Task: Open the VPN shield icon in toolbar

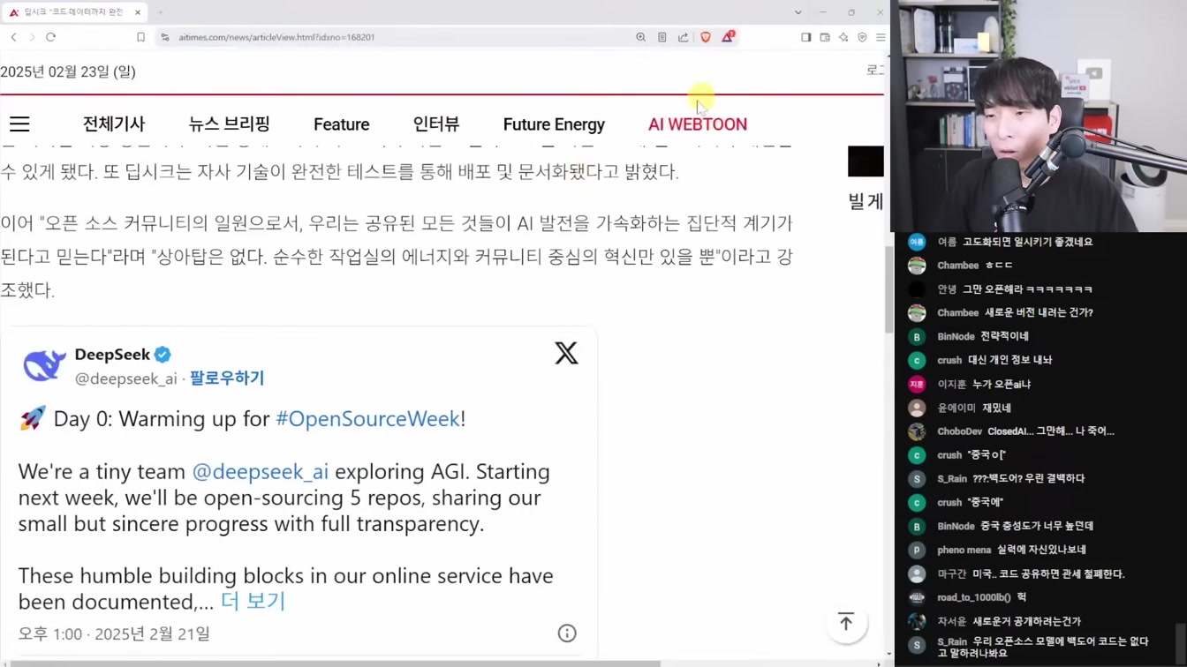Action: click(x=862, y=37)
